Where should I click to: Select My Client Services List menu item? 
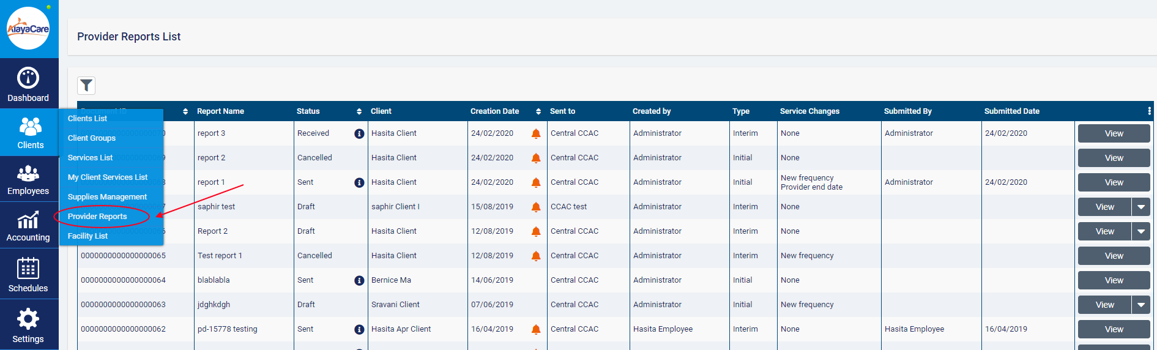pyautogui.click(x=108, y=177)
